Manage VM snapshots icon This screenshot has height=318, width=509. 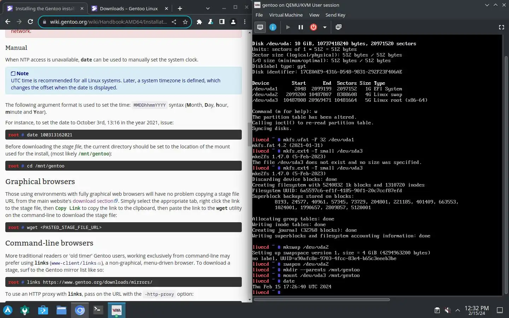338,27
